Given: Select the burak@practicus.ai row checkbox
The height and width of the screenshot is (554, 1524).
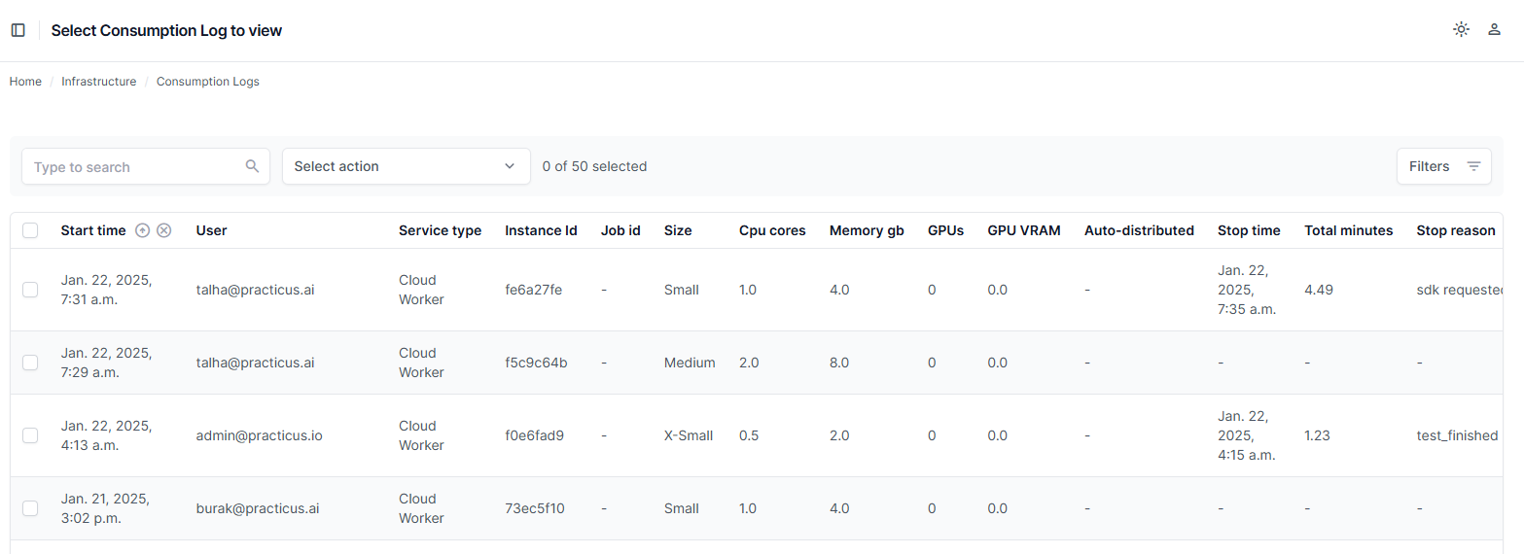Looking at the screenshot, I should click(30, 508).
